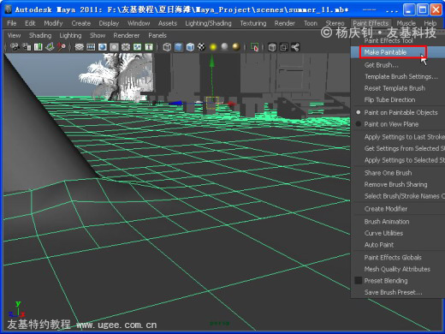Open the panel Lighting menu
Screen dimensions: 445x334
point(70,35)
